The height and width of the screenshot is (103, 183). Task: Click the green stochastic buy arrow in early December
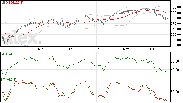coord(158,101)
